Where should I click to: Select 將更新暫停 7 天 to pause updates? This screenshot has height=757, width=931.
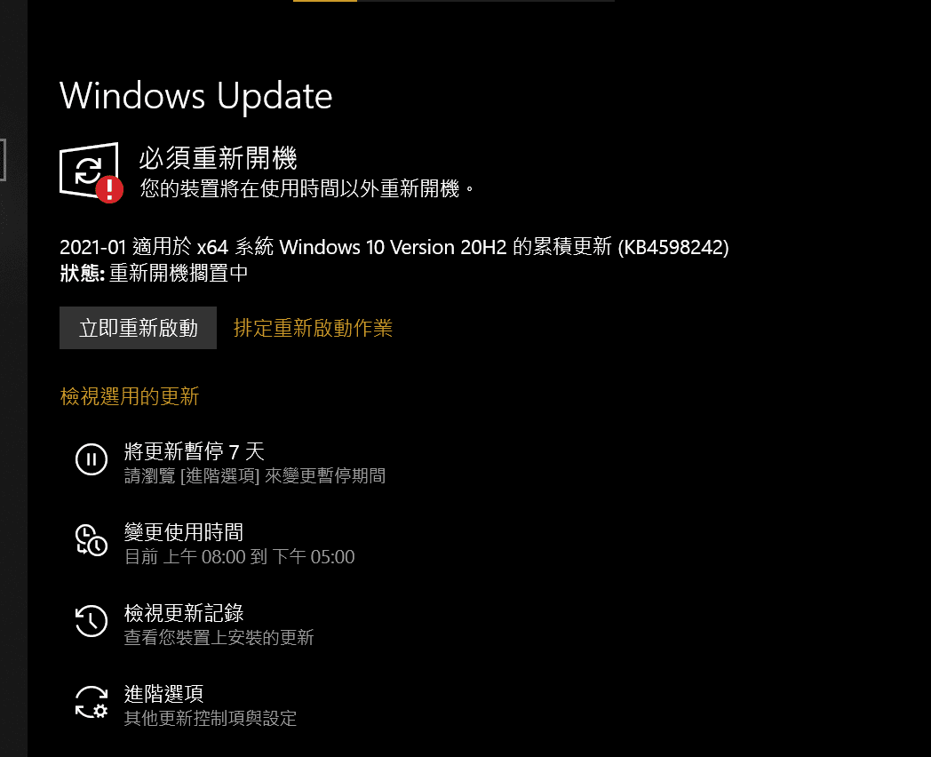point(195,451)
